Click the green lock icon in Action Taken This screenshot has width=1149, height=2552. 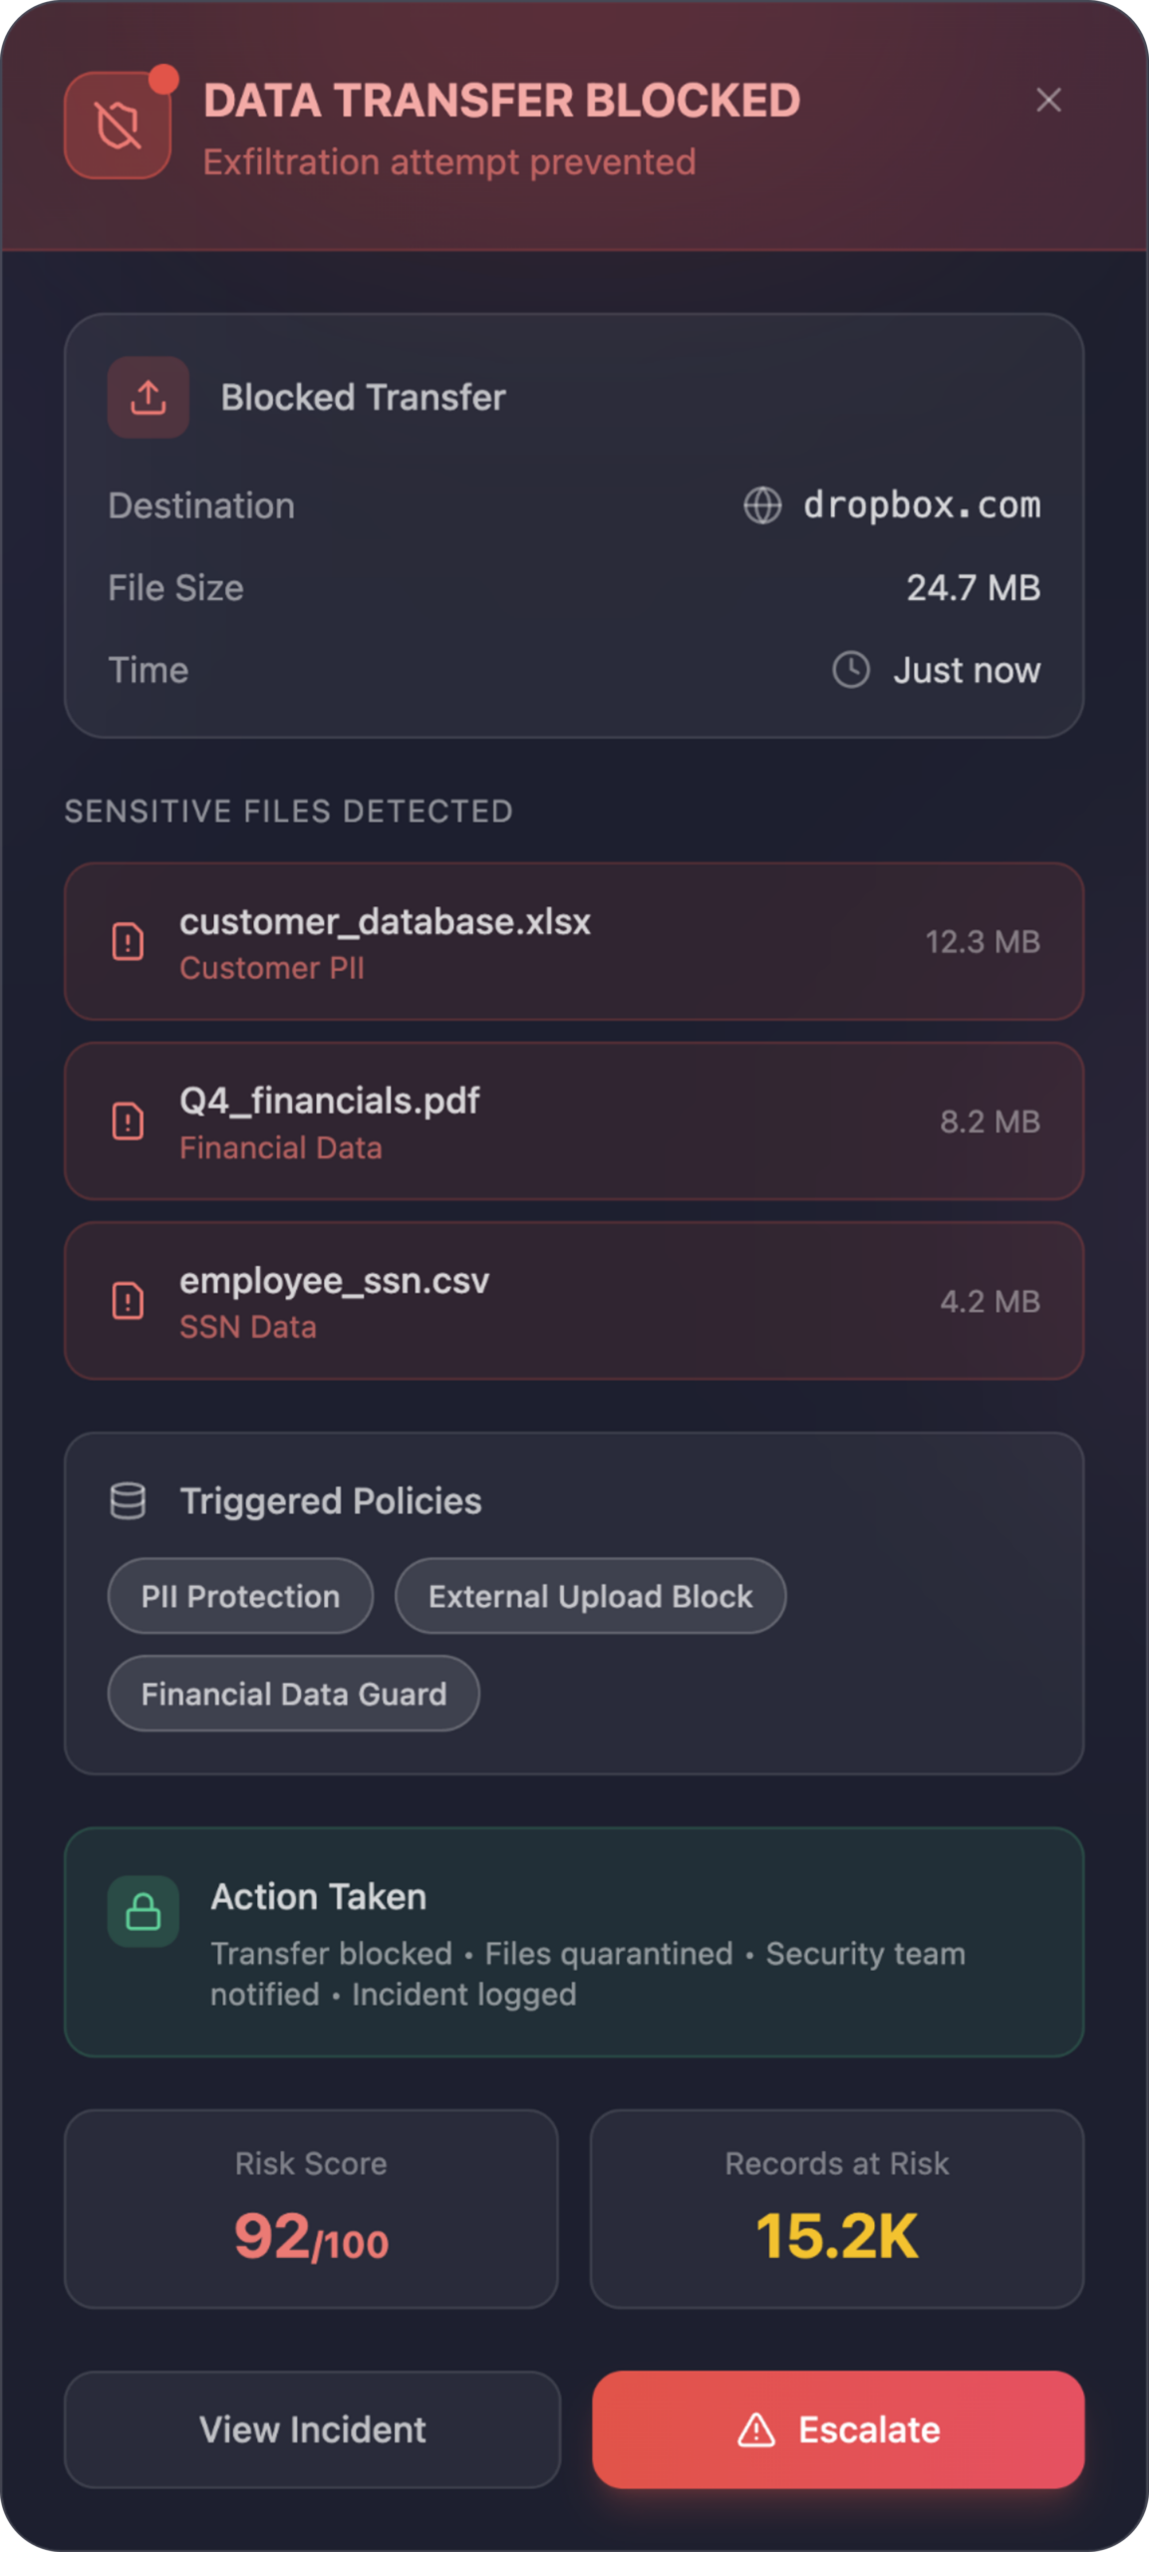click(x=144, y=1912)
